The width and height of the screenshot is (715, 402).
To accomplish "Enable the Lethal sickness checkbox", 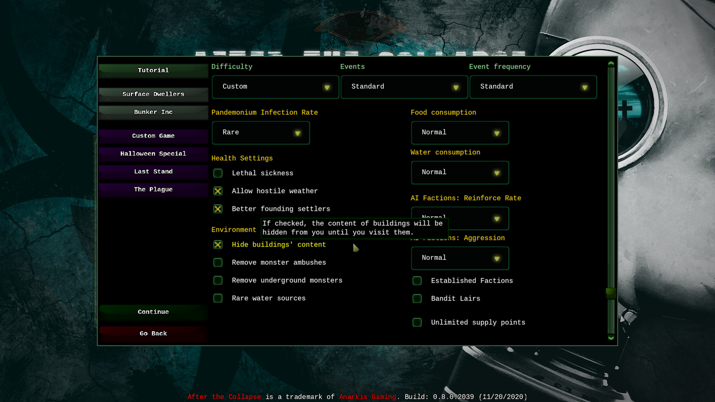I will pos(218,173).
